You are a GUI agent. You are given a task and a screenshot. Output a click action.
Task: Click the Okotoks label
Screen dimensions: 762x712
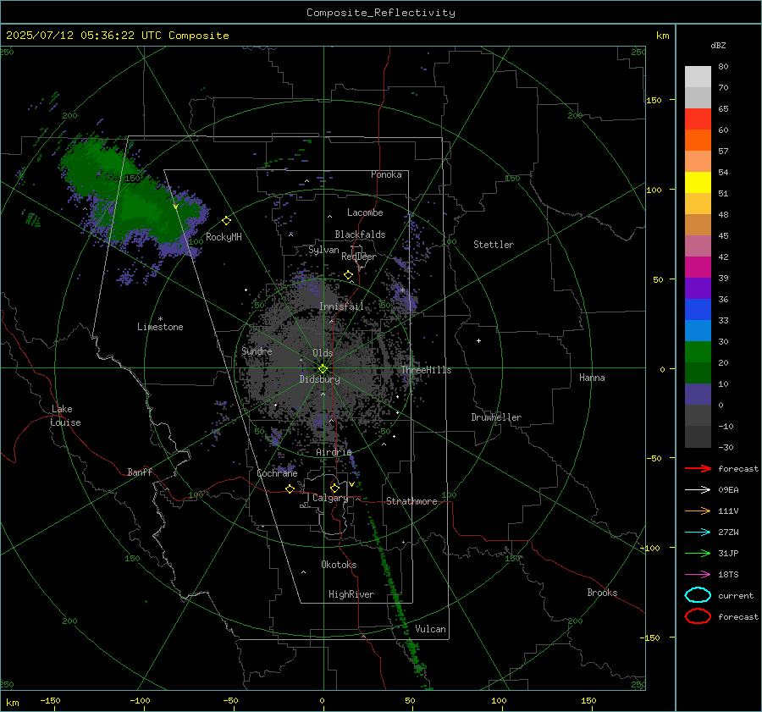(x=339, y=565)
